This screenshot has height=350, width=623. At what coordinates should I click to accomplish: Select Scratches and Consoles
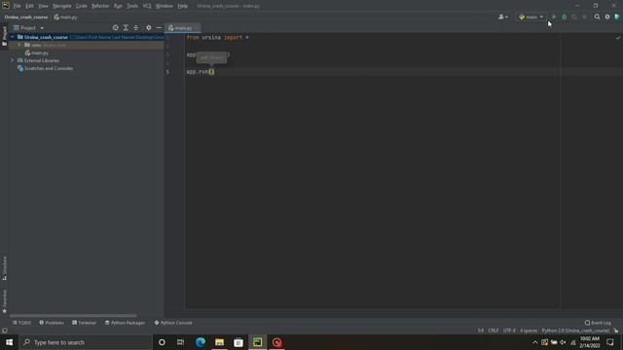point(45,68)
